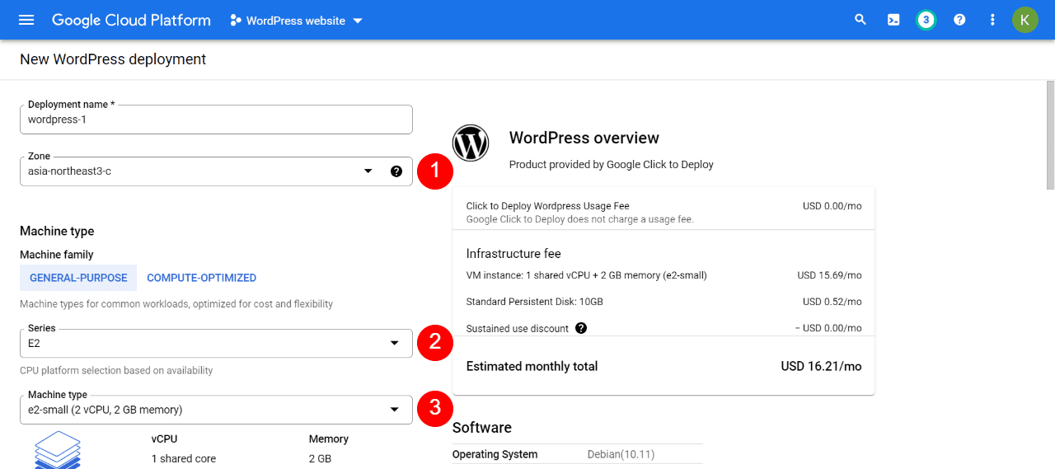Click the '2 GB' memory value
The image size is (1055, 469).
click(320, 458)
